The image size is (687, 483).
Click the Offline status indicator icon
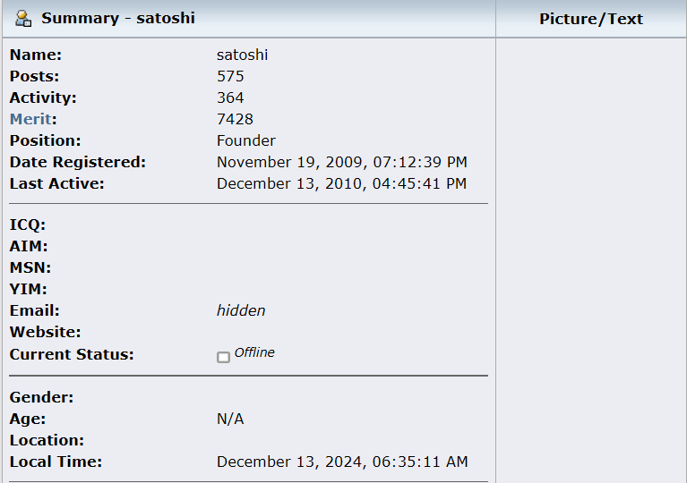click(223, 357)
